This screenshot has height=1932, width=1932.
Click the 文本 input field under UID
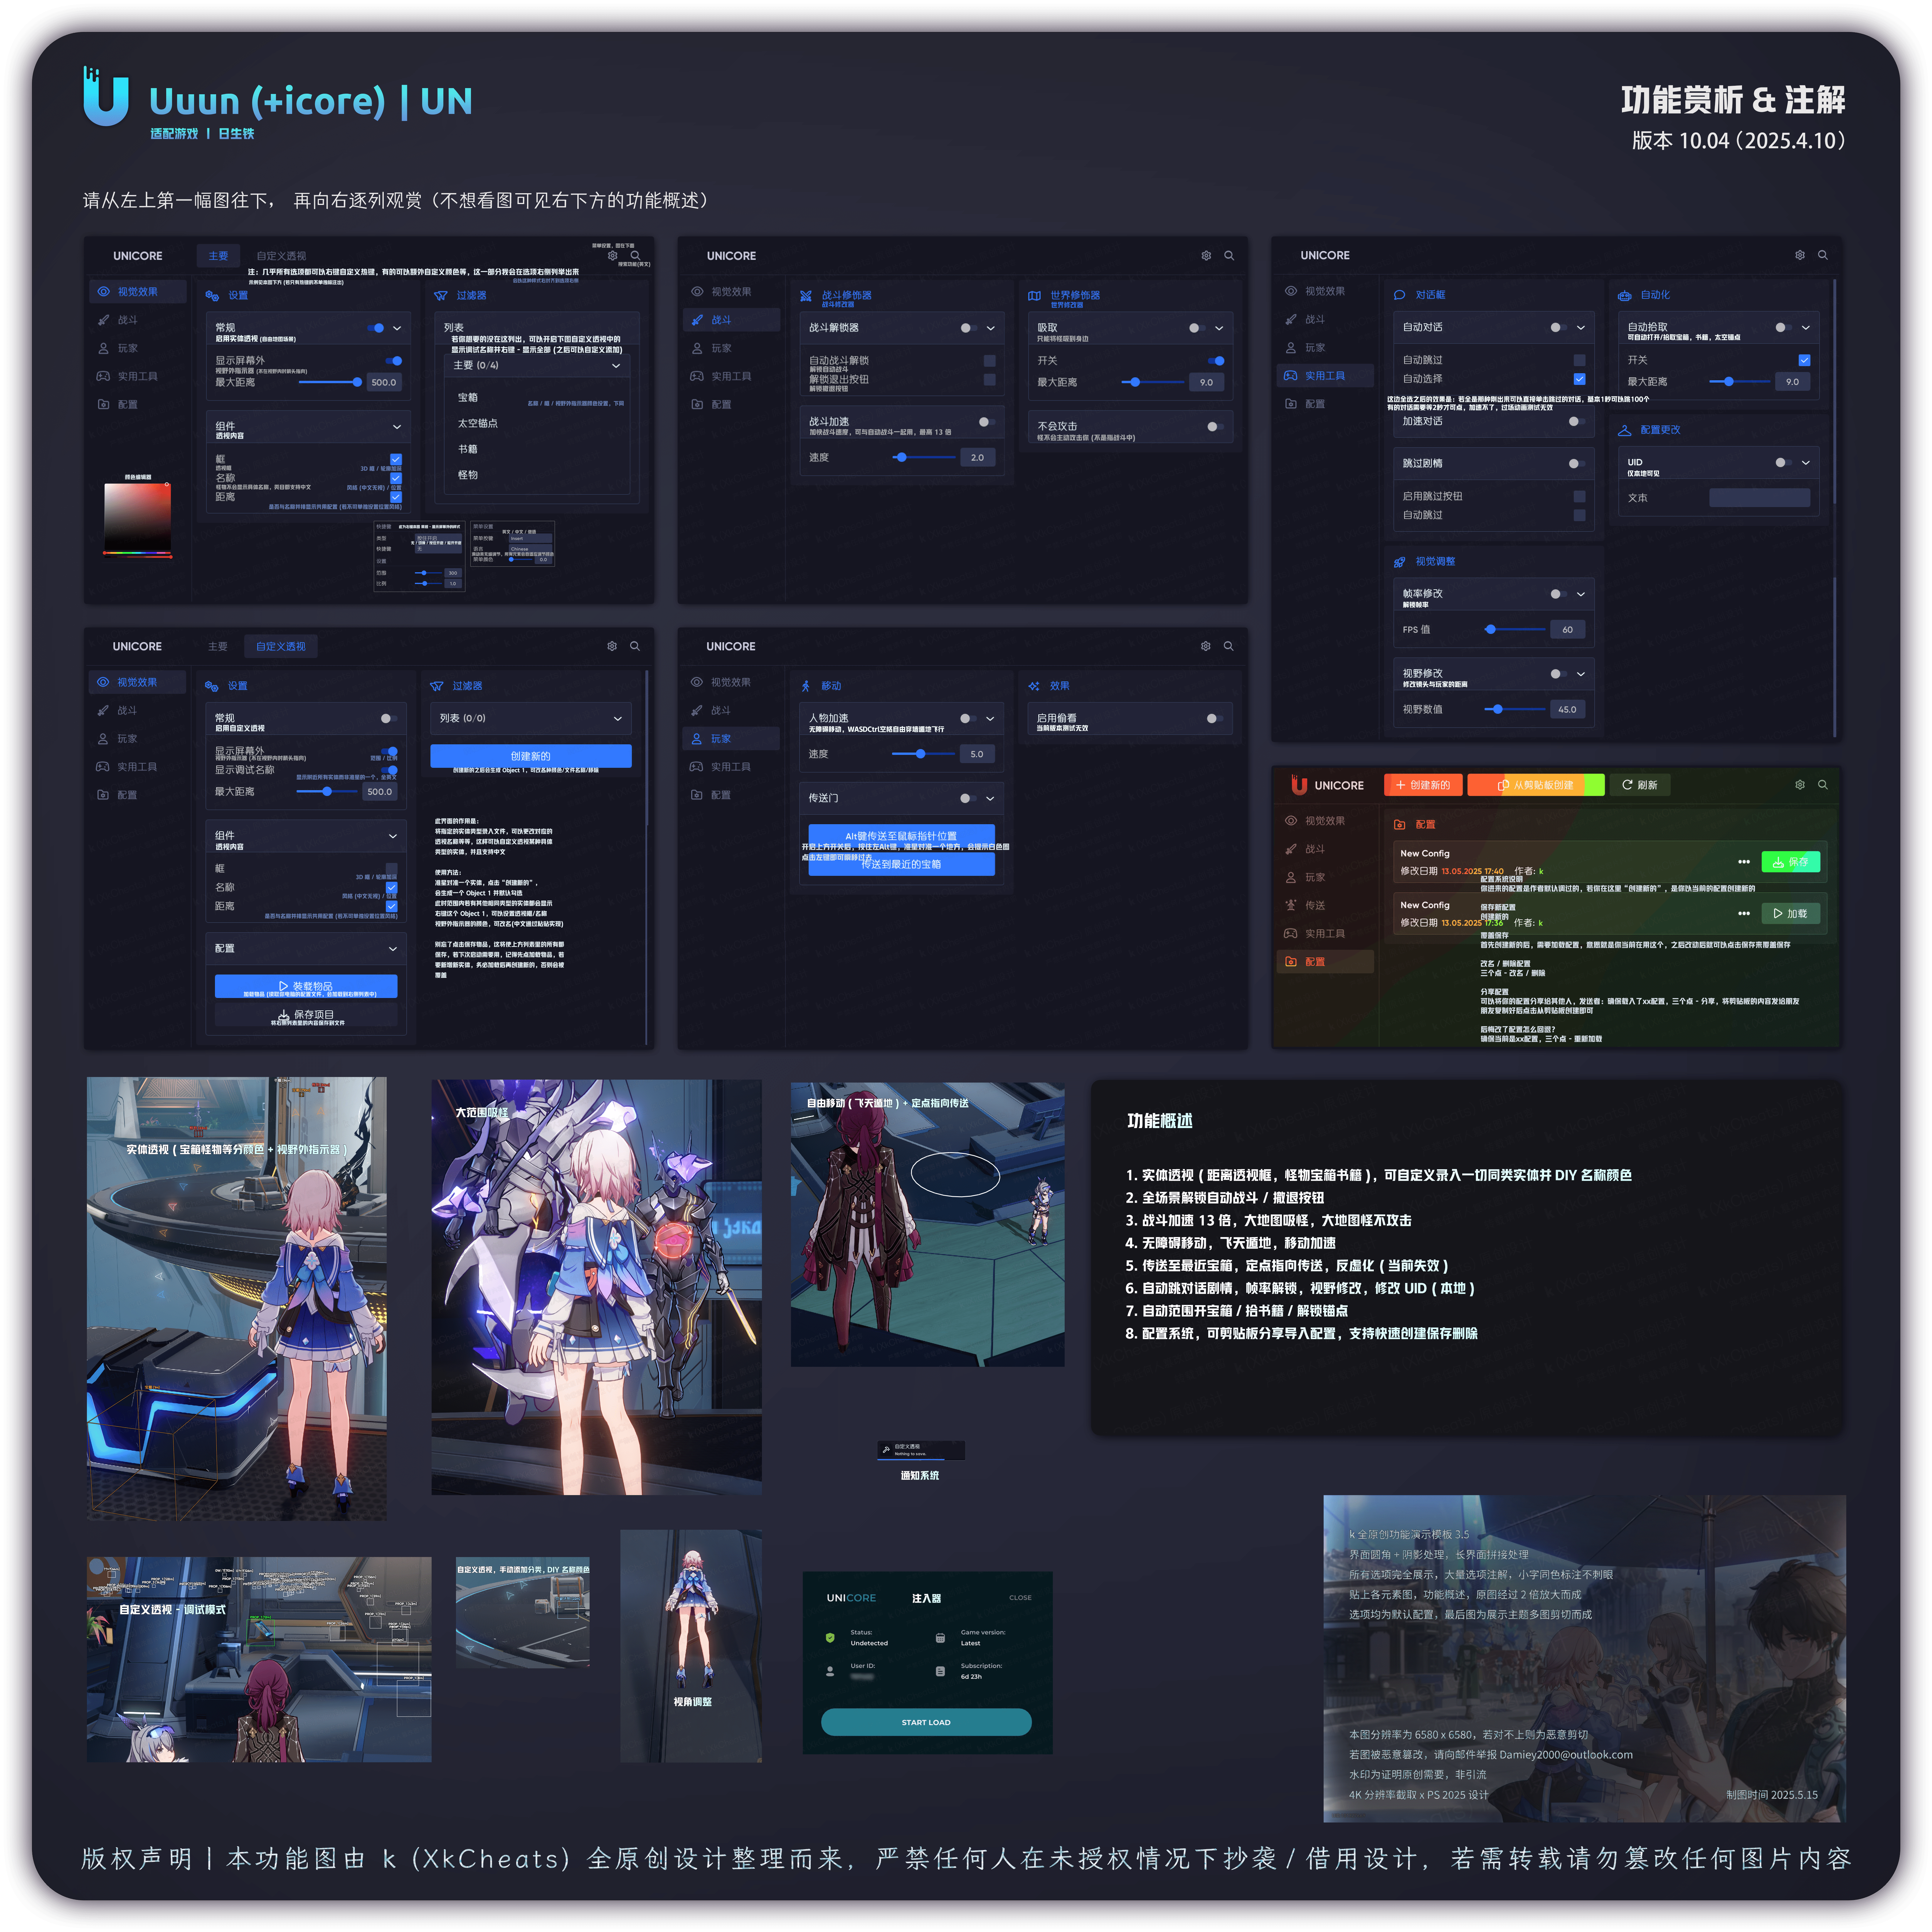point(1759,498)
